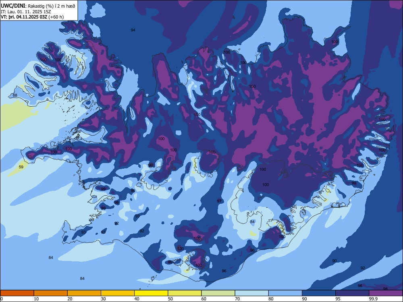Select the 10–20% orange legend swatch

pos(51,293)
